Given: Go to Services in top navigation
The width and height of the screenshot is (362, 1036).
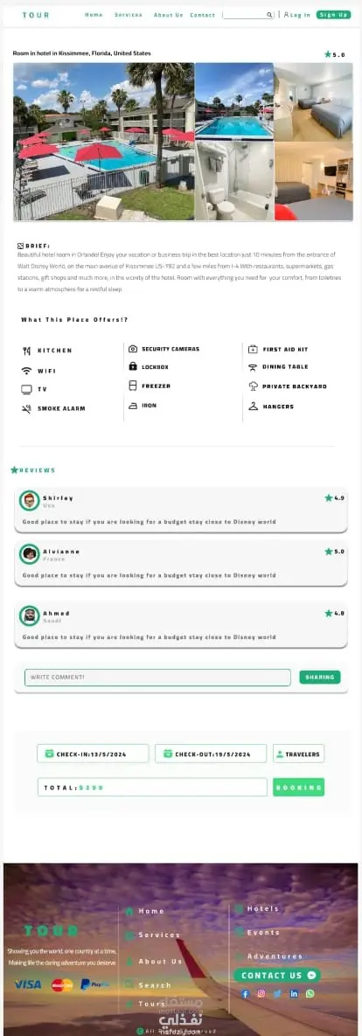Looking at the screenshot, I should click(129, 15).
